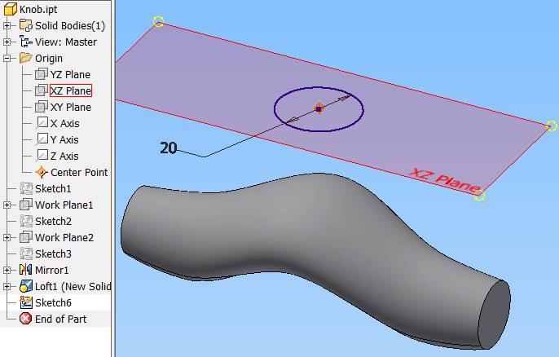Click the Solid Bodies folder icon
Image resolution: width=559 pixels, height=357 pixels.
coord(26,26)
